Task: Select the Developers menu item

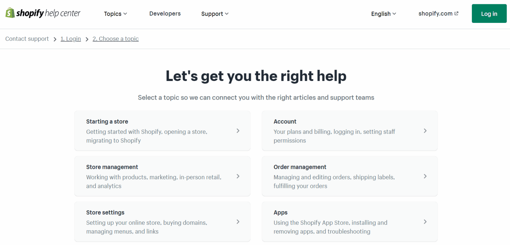Action: 165,14
